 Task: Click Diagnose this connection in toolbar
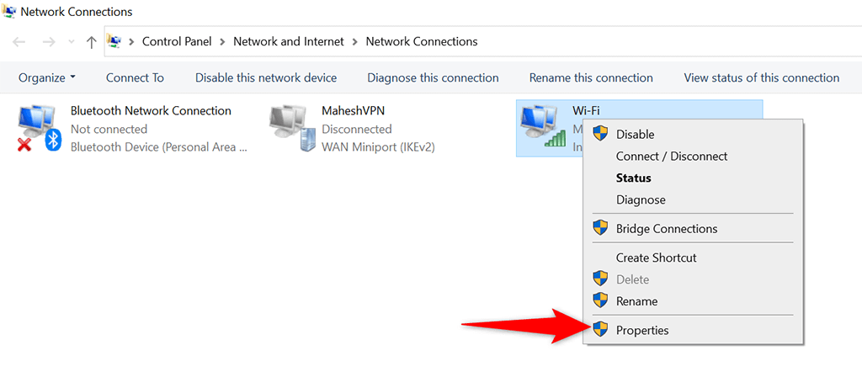pos(434,78)
